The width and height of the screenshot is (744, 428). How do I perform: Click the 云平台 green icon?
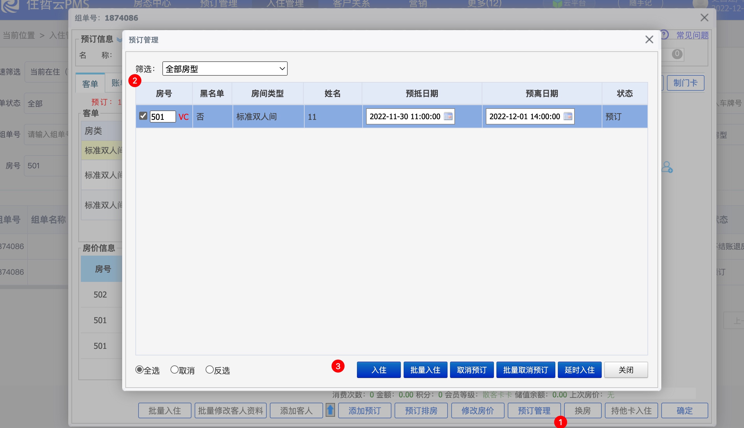(557, 4)
